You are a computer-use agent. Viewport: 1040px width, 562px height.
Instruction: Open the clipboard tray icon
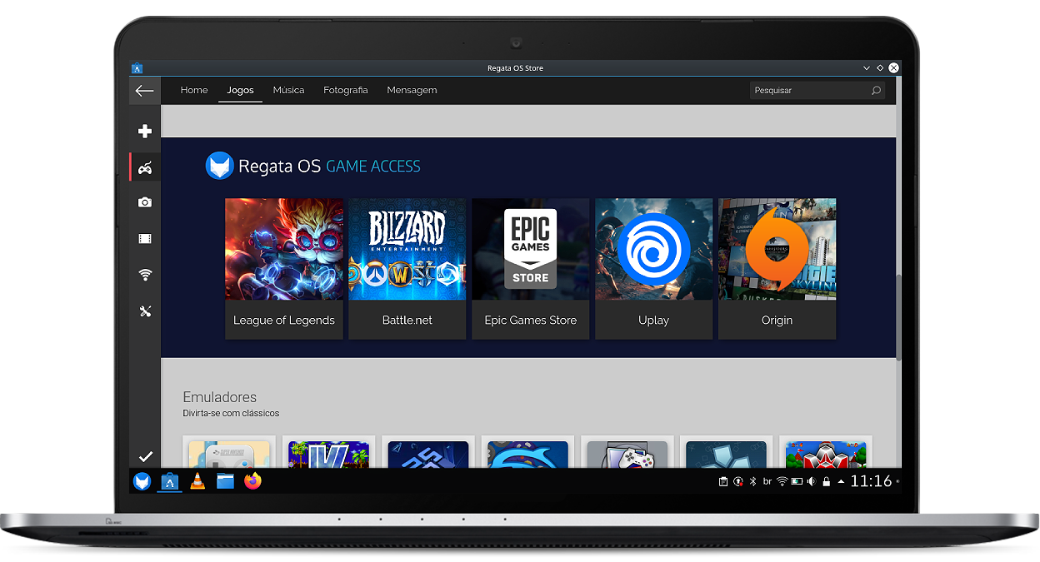723,481
